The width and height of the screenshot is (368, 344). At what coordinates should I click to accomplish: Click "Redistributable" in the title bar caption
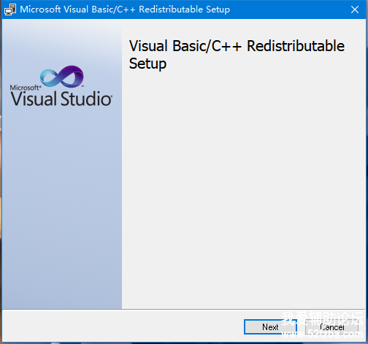pos(171,9)
